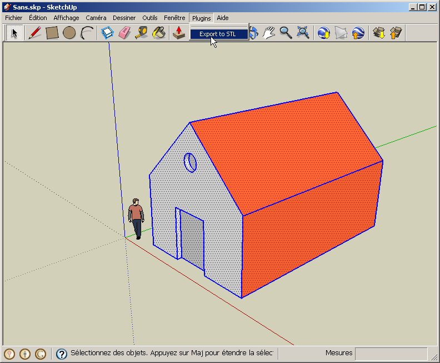Open the Fenêtre menu
440x363 pixels.
(174, 18)
